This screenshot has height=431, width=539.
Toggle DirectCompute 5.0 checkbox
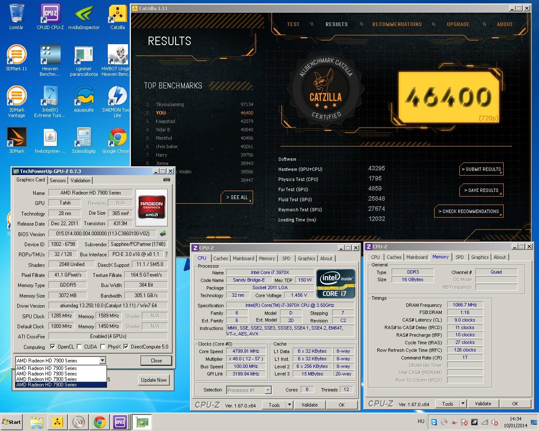[125, 347]
